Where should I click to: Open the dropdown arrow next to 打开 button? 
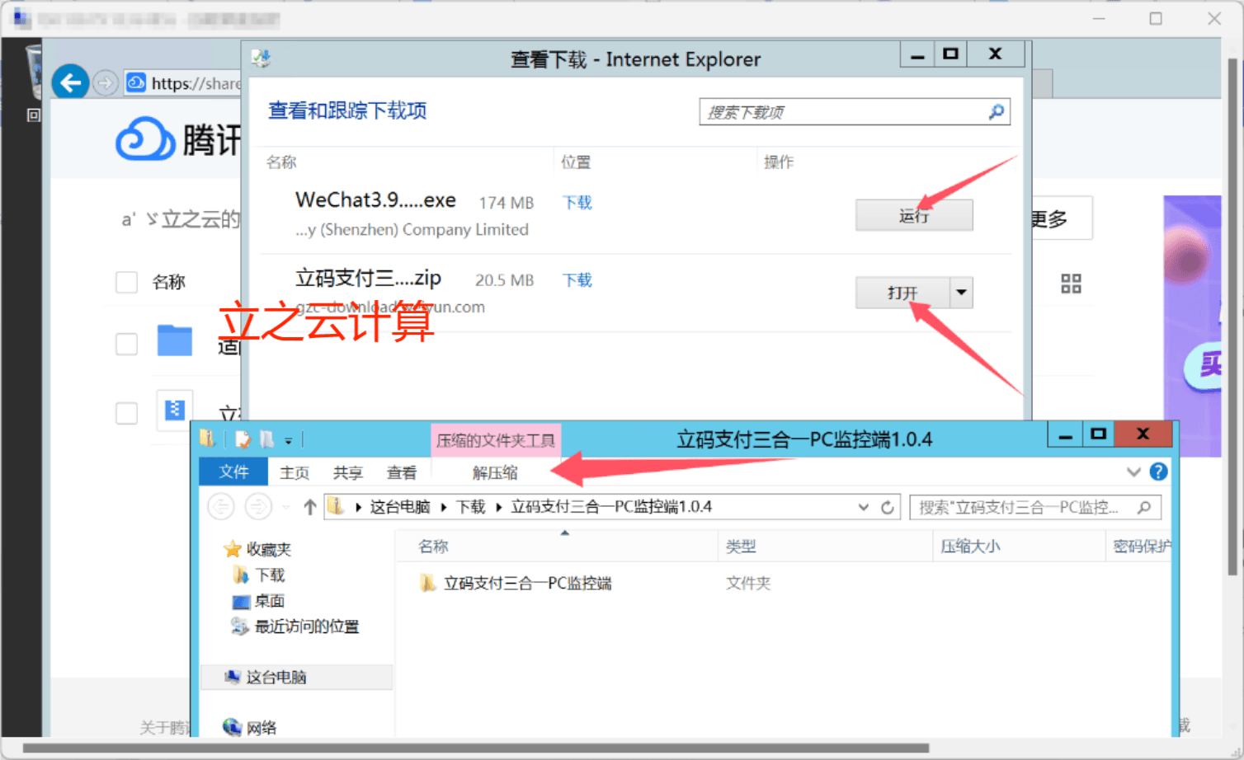pos(961,293)
